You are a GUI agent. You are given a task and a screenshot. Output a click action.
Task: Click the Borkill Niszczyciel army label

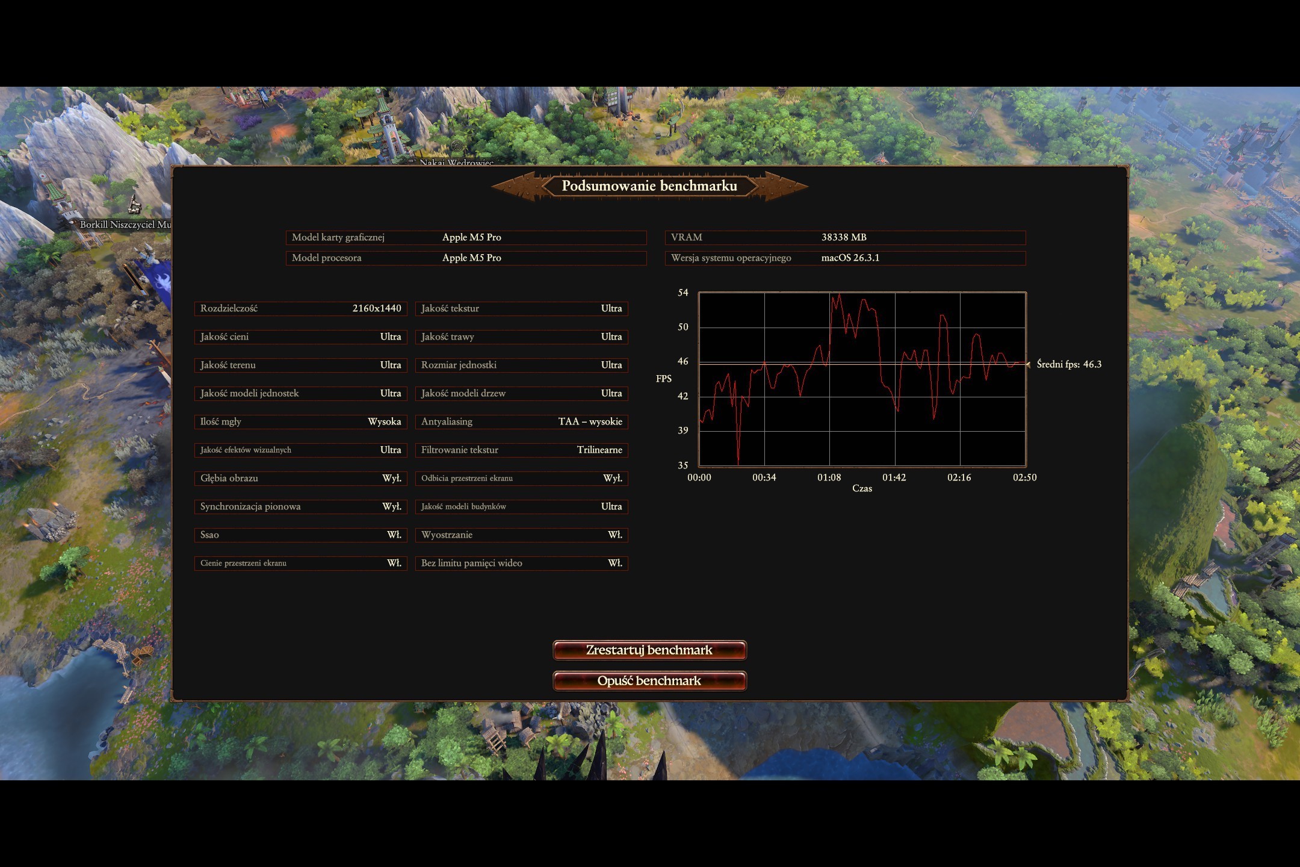coord(125,225)
